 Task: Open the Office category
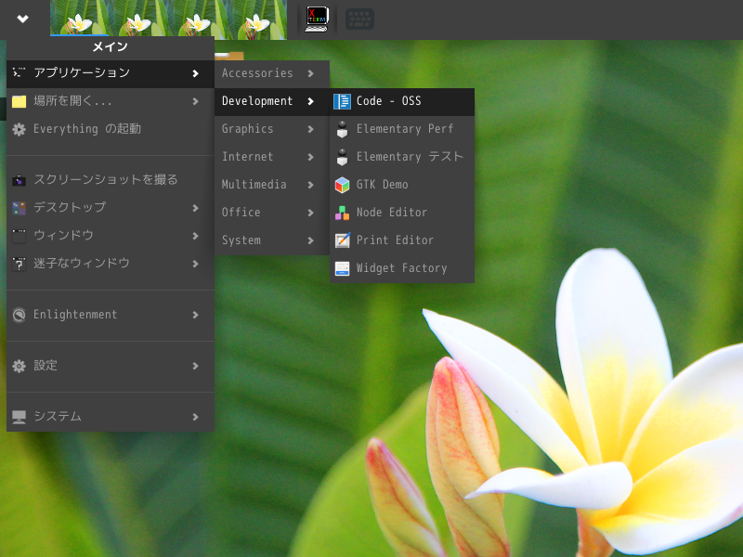click(272, 213)
